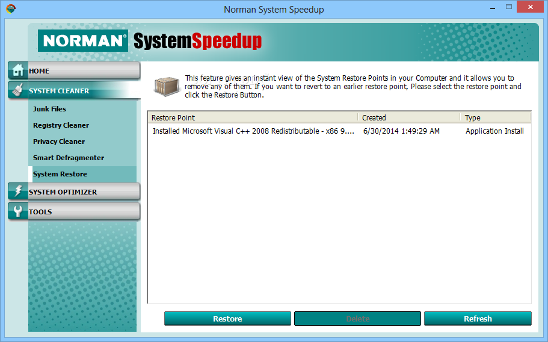Open Privacy Cleaner
This screenshot has height=342, width=548.
click(x=59, y=141)
